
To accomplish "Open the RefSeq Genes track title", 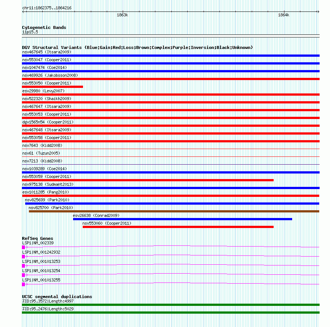I will point(37,238).
